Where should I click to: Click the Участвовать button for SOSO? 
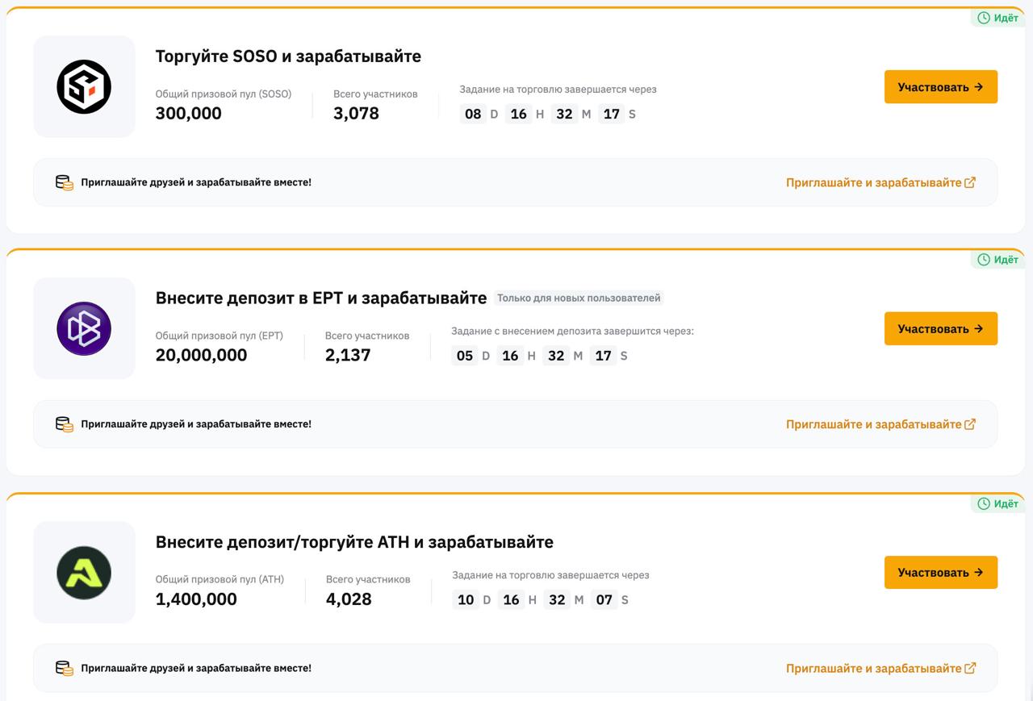941,87
